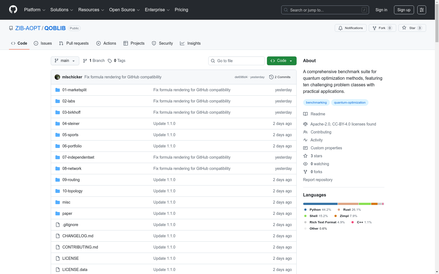Click the tag icon next to Tags

110,61
